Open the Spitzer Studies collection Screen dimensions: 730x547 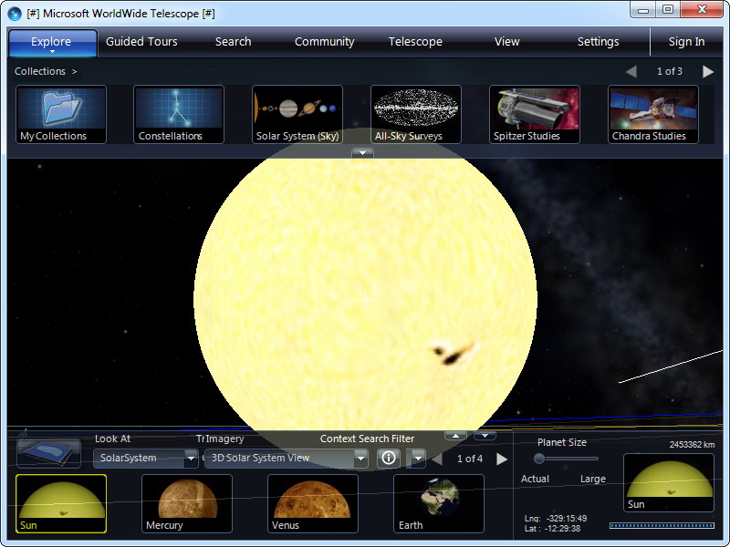pos(535,115)
